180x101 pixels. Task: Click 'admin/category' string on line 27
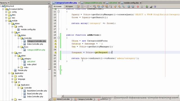point(126,58)
